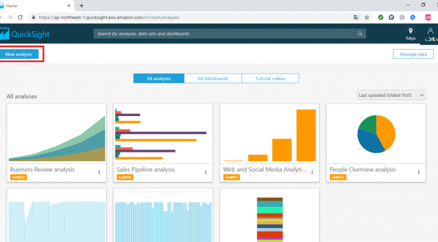The height and width of the screenshot is (242, 438).
Task: Open Business Review analysis options menu
Action: click(99, 172)
